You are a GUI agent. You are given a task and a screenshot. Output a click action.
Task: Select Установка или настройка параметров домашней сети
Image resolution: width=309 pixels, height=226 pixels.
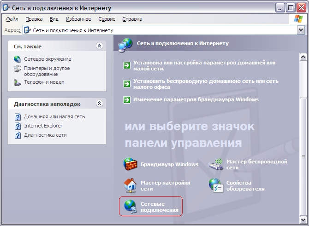[204, 66]
